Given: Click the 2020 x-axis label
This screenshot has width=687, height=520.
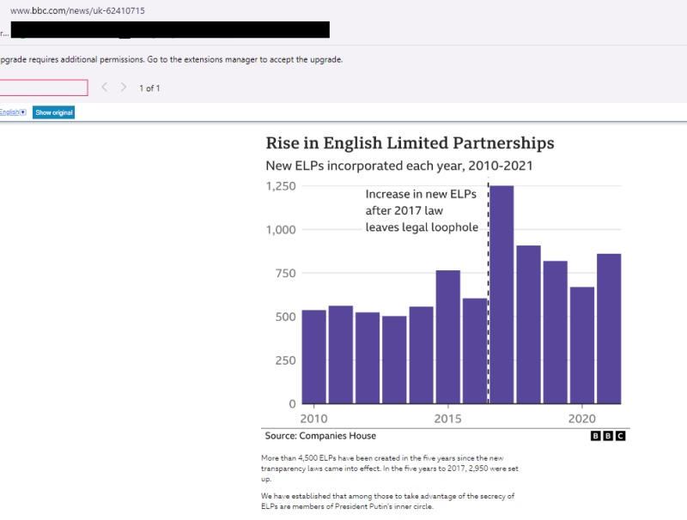Looking at the screenshot, I should point(582,418).
